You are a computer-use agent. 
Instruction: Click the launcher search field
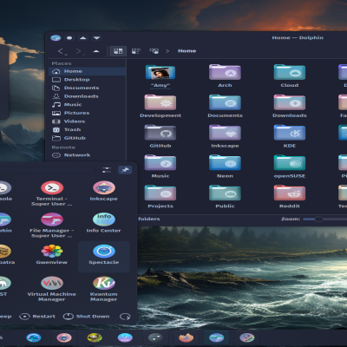click(x=48, y=170)
